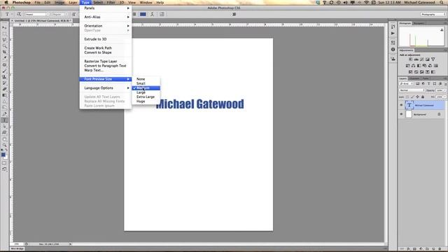Open the Photography workspace dropdown

pyautogui.click(x=433, y=14)
